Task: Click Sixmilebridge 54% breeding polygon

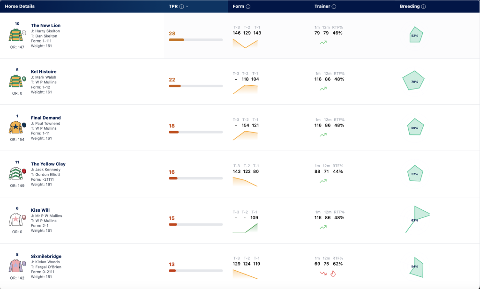Action: tap(417, 267)
